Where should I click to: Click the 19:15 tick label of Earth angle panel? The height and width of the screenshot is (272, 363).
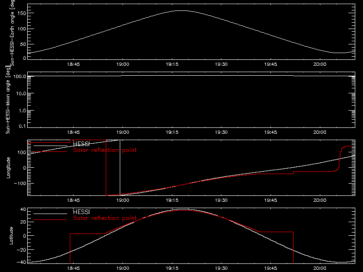172,64
